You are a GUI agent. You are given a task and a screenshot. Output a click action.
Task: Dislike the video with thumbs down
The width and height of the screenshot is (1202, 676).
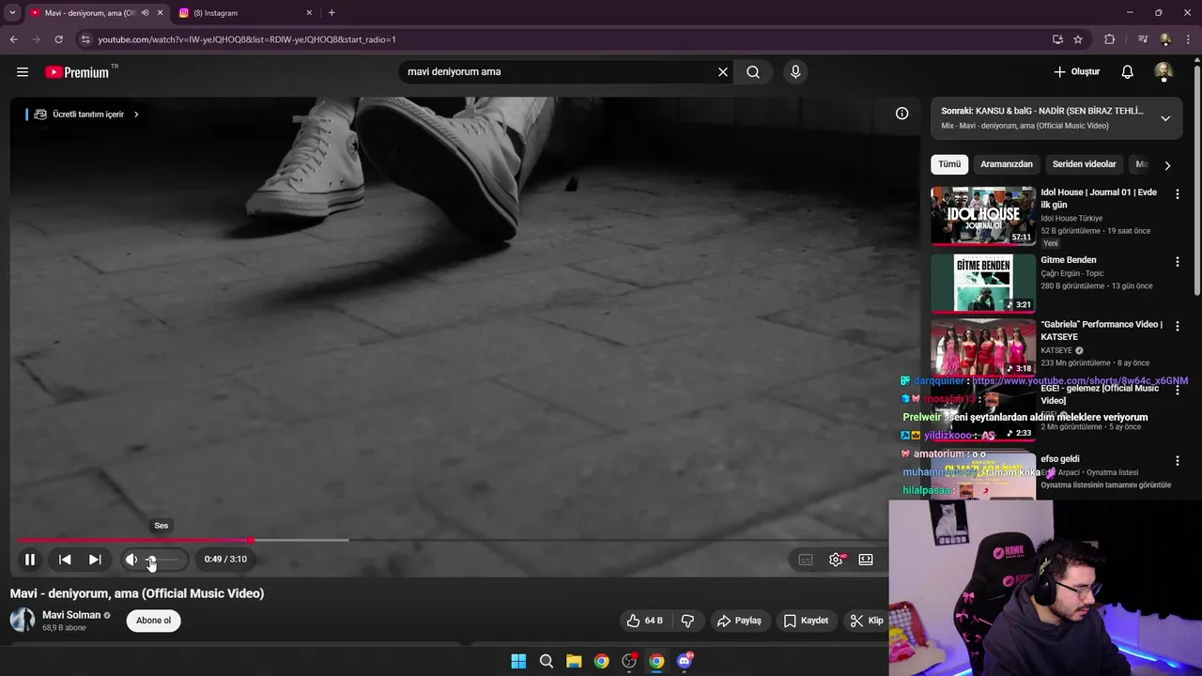click(x=687, y=621)
